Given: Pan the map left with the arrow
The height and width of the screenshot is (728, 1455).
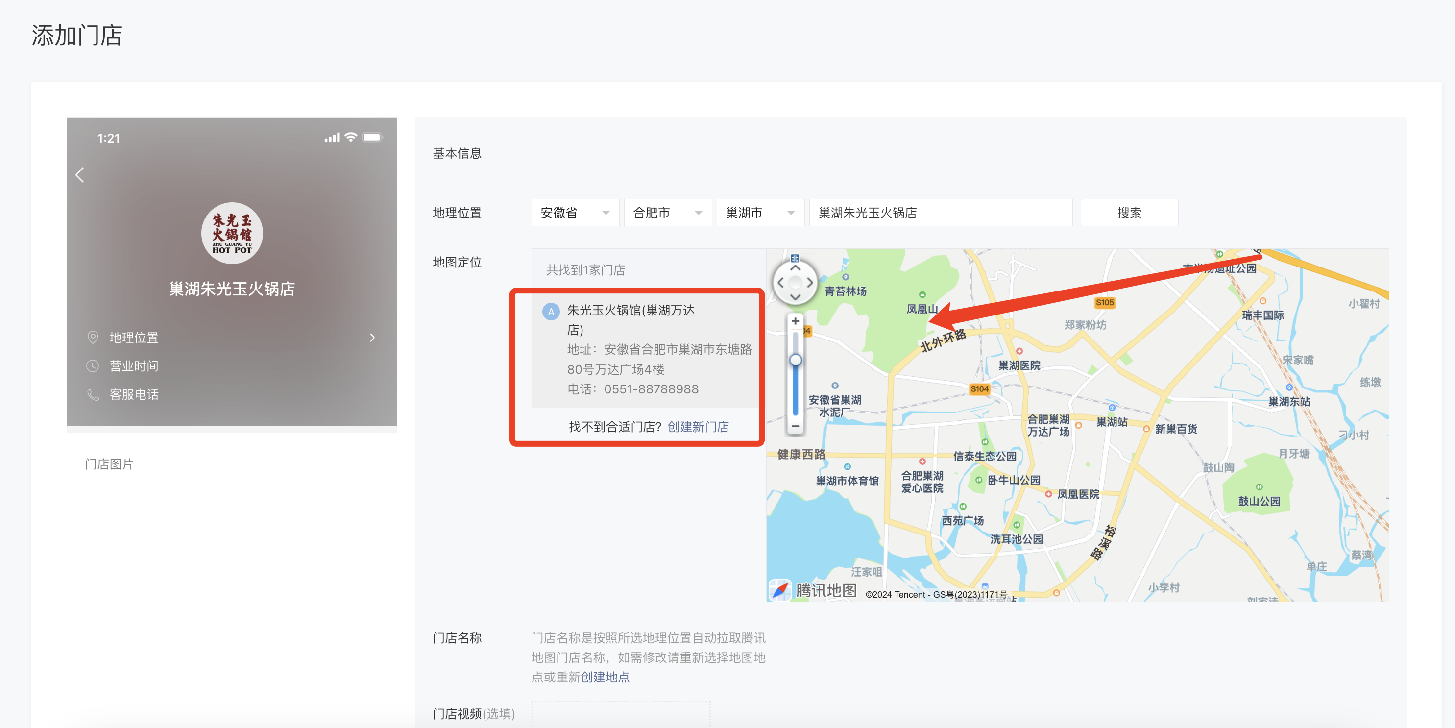Looking at the screenshot, I should pos(780,282).
